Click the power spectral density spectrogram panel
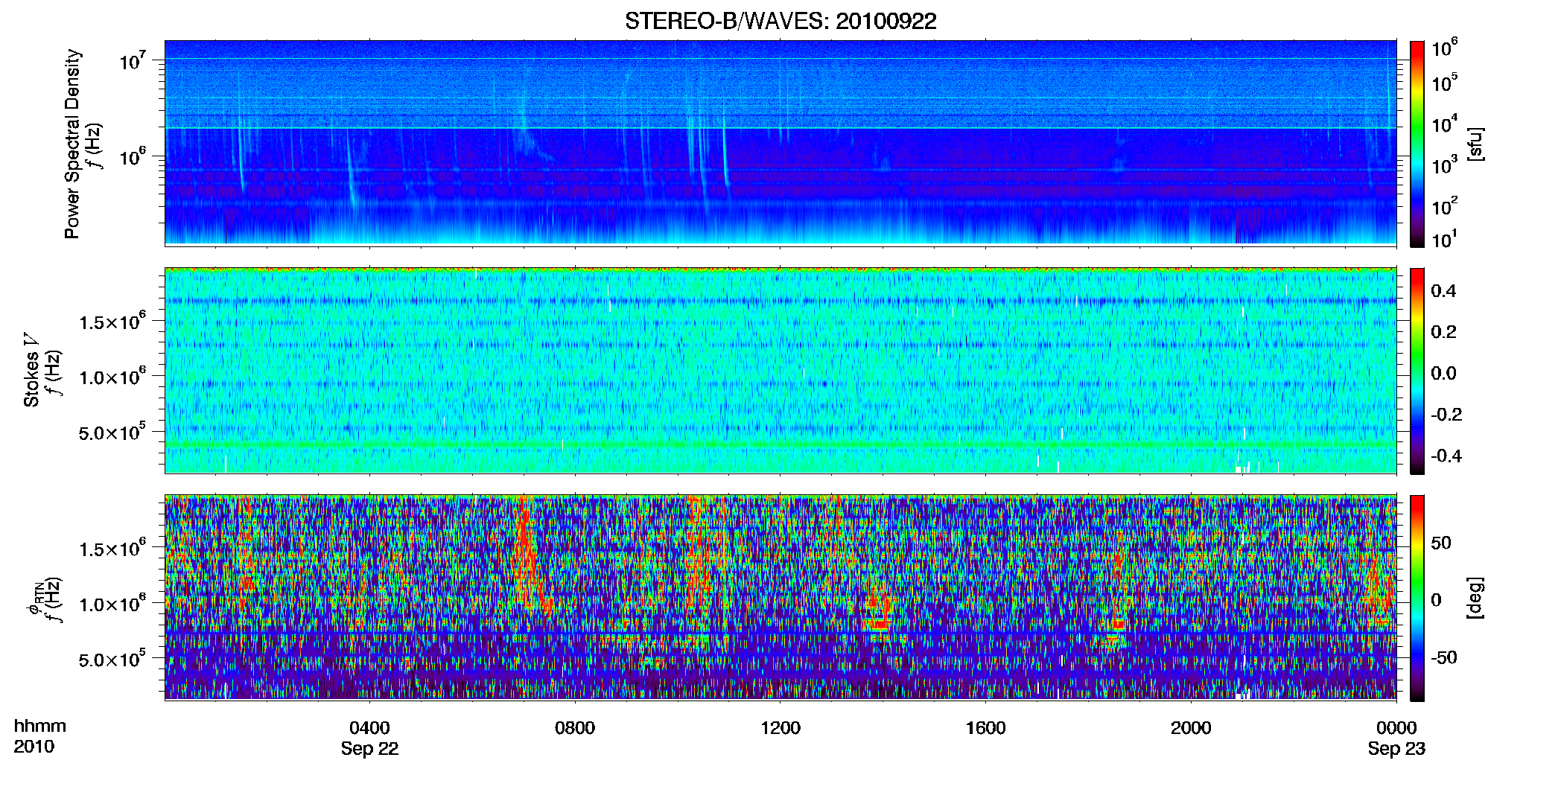The height and width of the screenshot is (804, 1561). pyautogui.click(x=780, y=142)
